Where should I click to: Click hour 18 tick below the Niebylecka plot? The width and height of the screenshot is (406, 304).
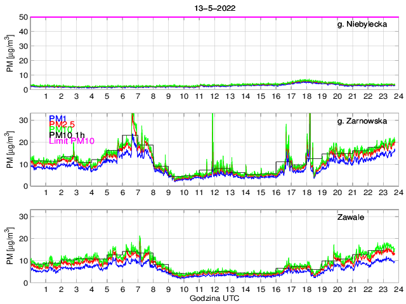coord(306,96)
